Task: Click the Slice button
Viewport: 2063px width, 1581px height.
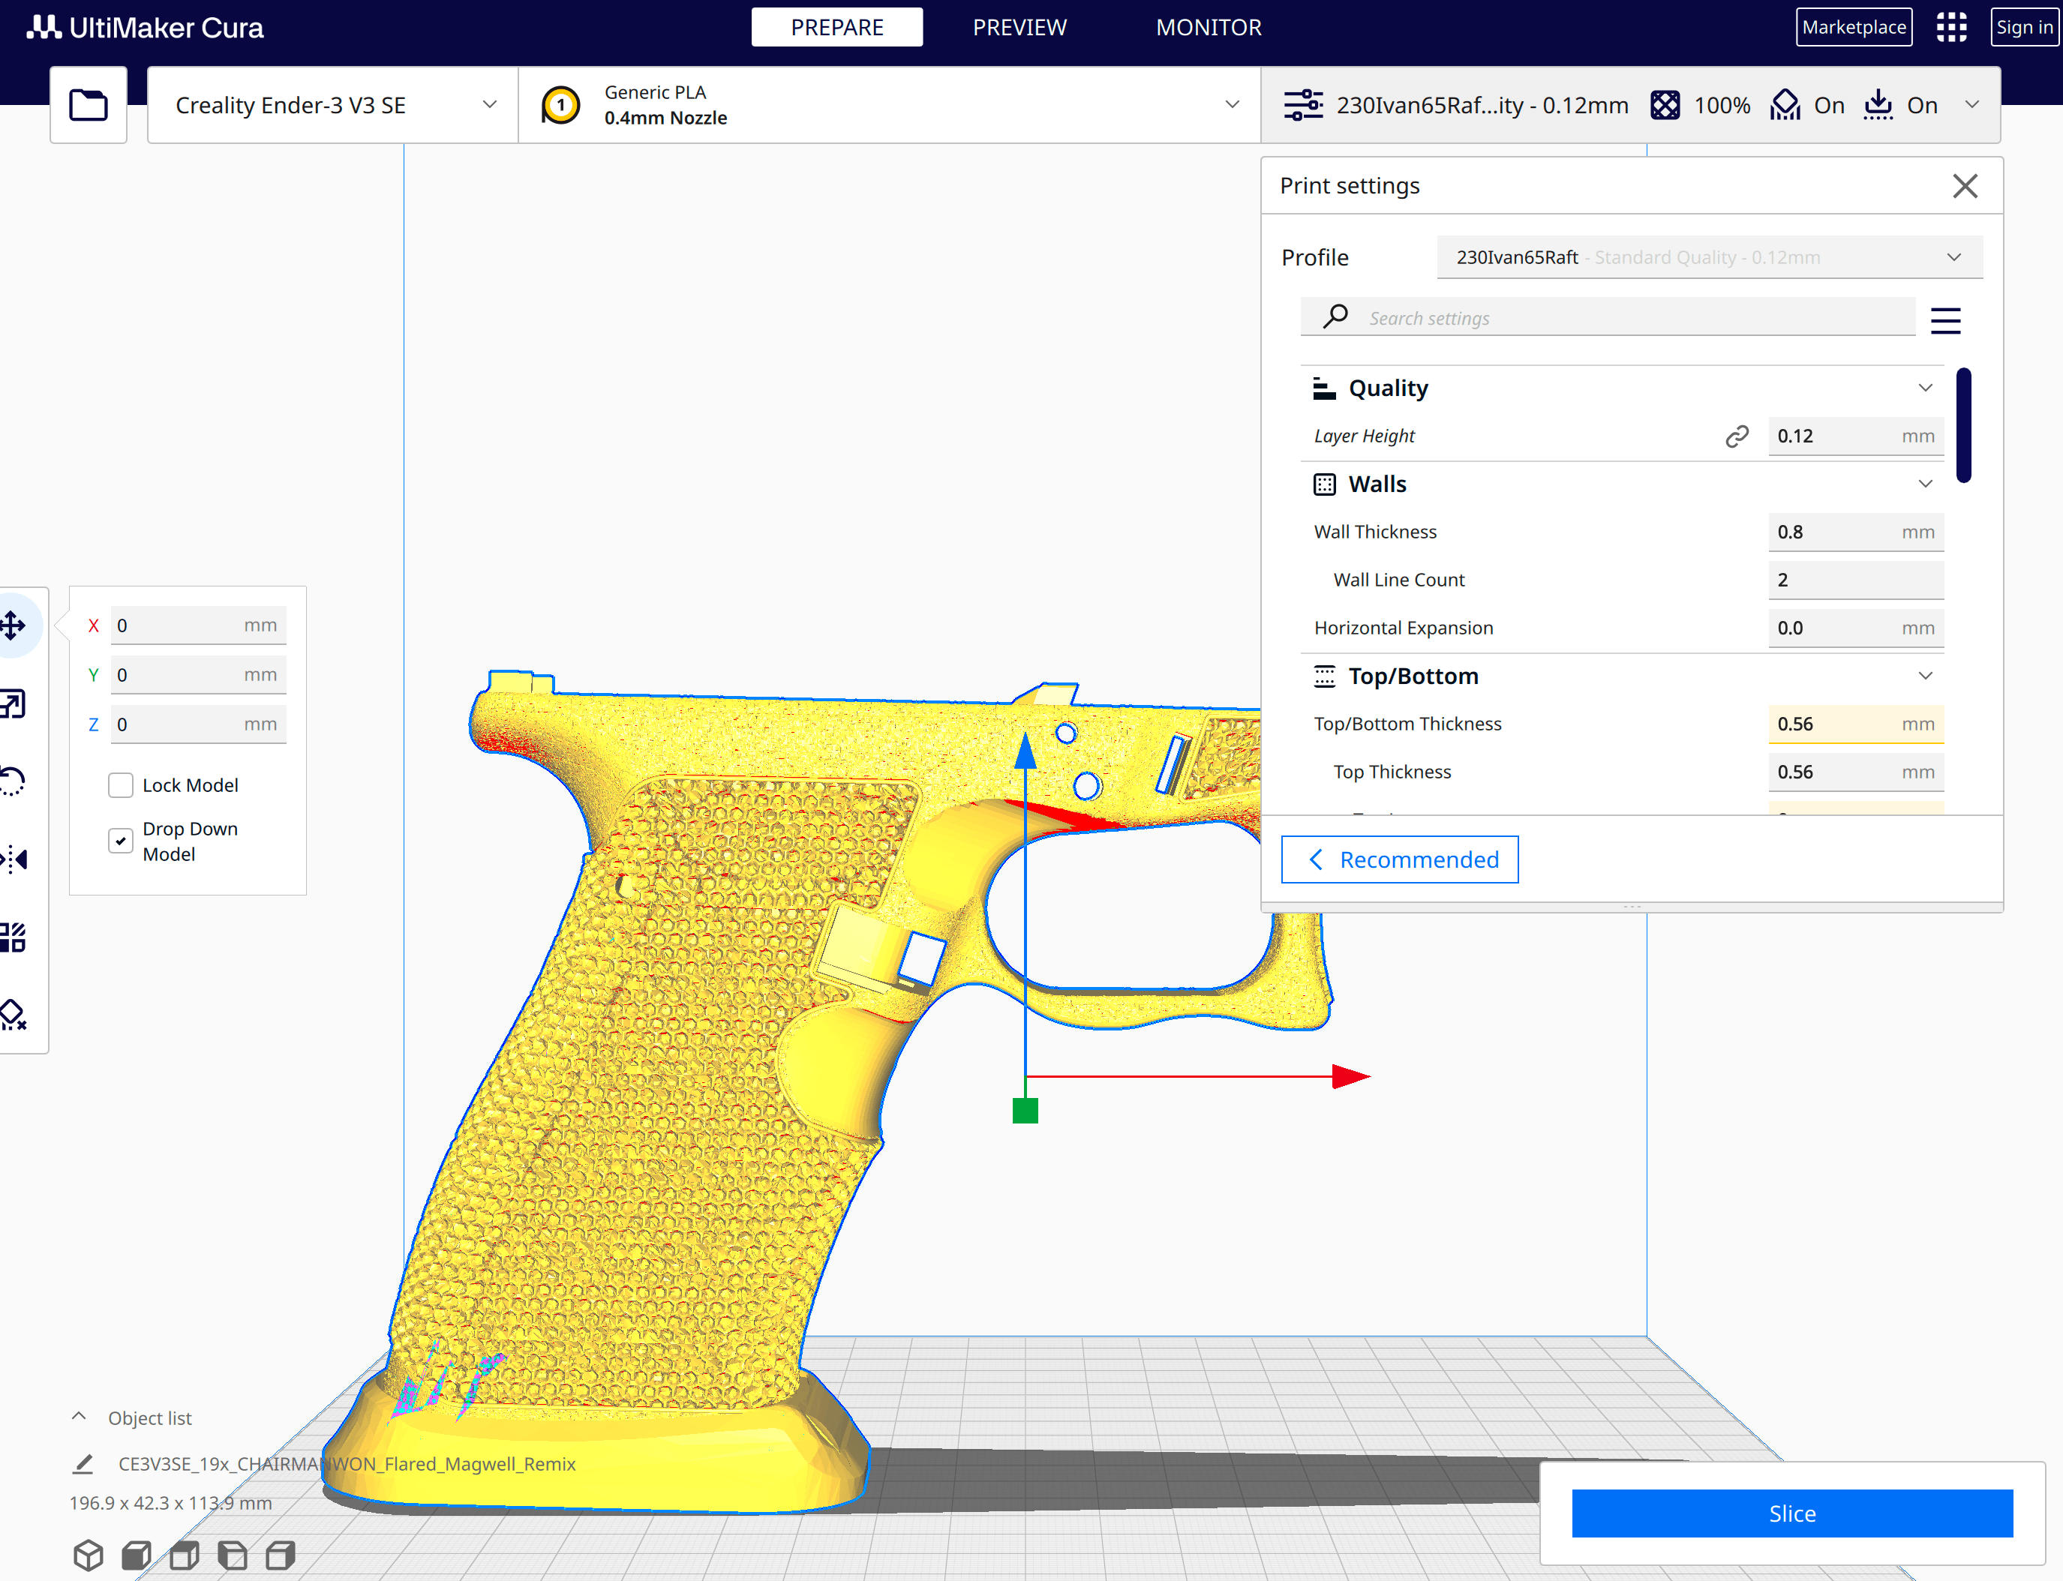Action: (1792, 1513)
